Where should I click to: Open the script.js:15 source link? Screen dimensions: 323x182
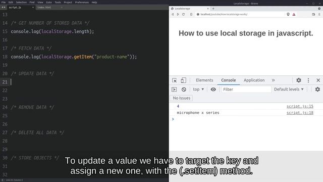pyautogui.click(x=300, y=106)
